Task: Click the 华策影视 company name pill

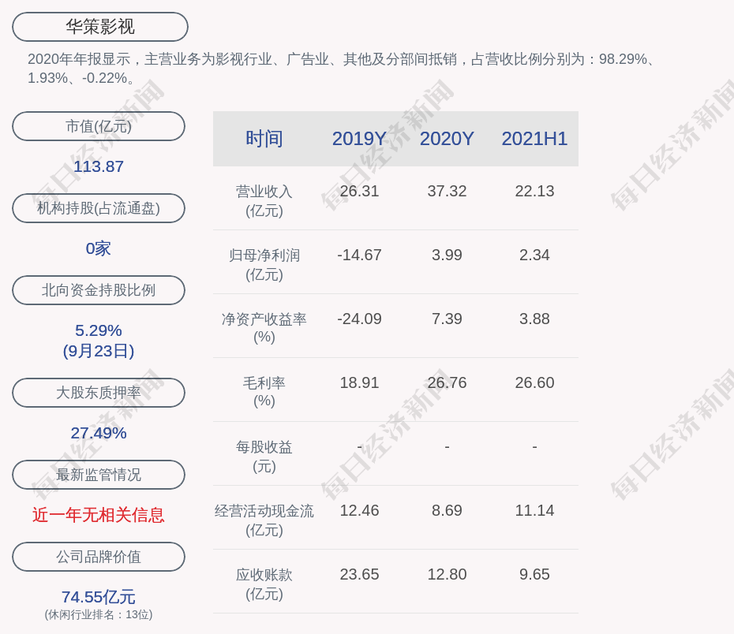Action: click(100, 27)
